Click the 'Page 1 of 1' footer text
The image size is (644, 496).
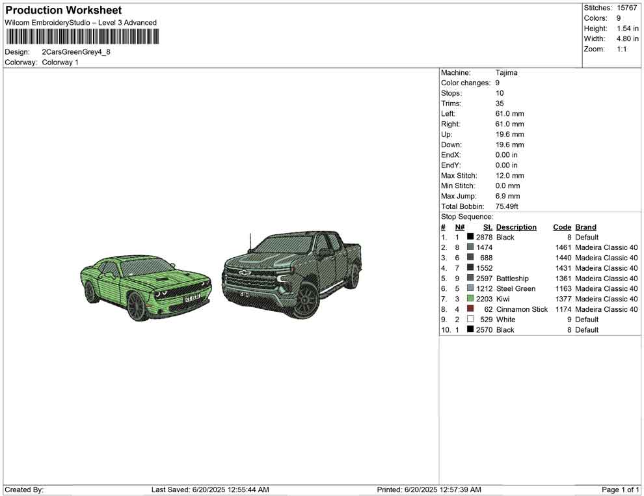coord(620,489)
